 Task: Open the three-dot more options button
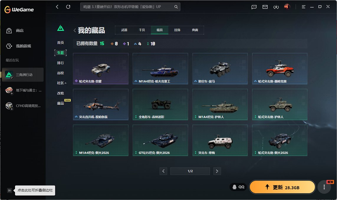point(324,187)
